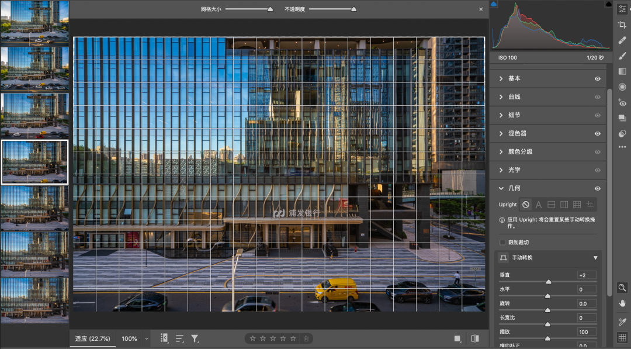Select the Hand pan tool
This screenshot has width=631, height=349.
click(622, 303)
